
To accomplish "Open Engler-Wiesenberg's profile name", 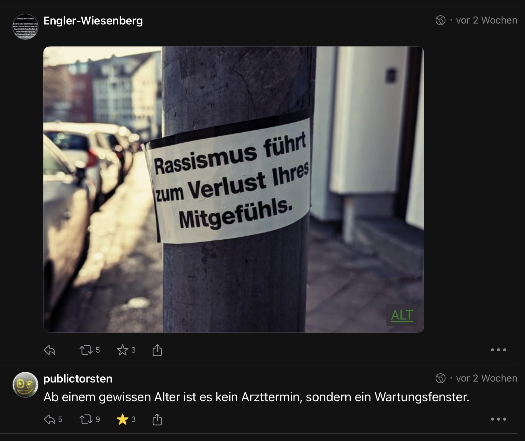I will click(93, 21).
